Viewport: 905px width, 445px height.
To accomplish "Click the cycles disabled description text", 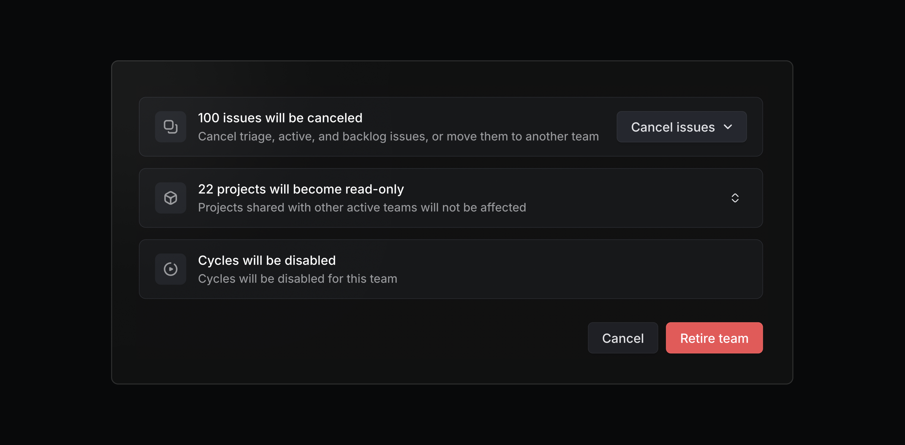I will point(297,279).
